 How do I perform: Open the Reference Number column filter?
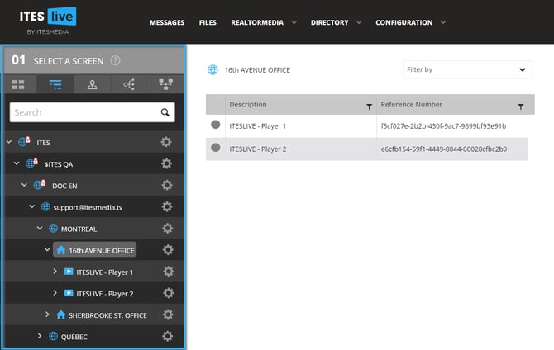520,106
